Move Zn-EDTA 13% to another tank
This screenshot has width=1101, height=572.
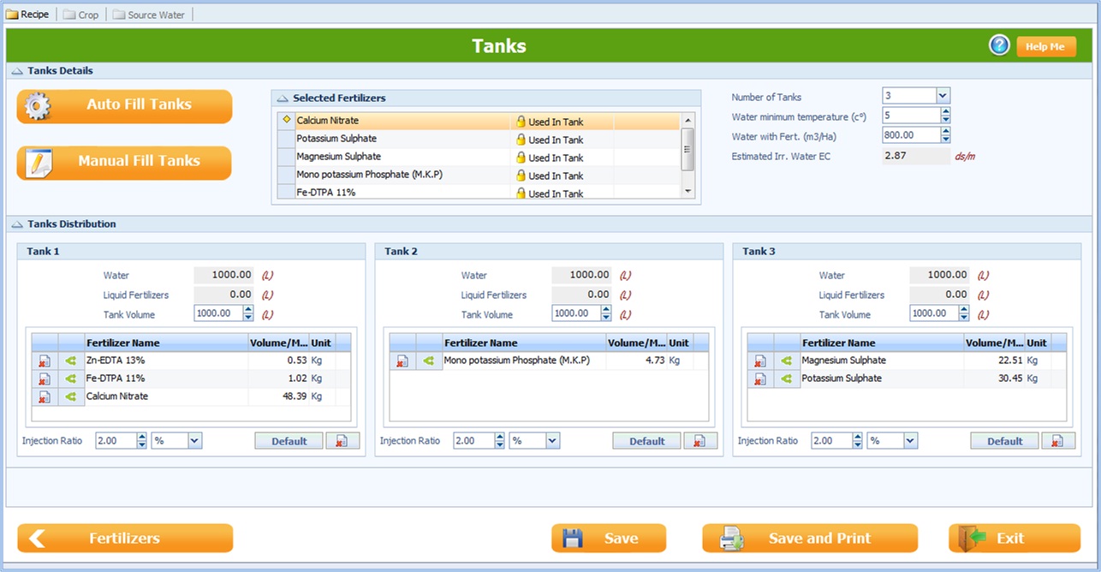[x=71, y=360]
